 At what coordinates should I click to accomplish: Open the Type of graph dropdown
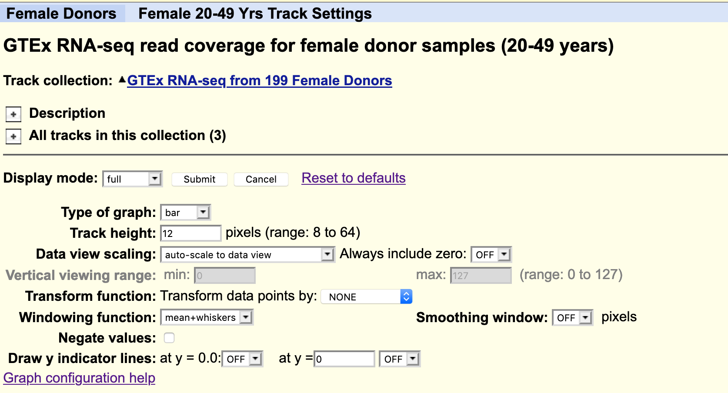click(185, 213)
